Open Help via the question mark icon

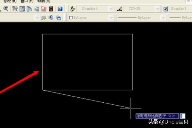(x=60, y=9)
